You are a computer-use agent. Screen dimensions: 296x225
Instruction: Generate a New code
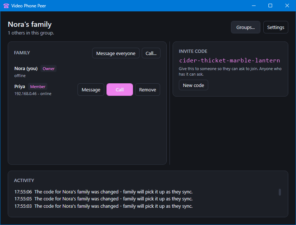(x=194, y=85)
